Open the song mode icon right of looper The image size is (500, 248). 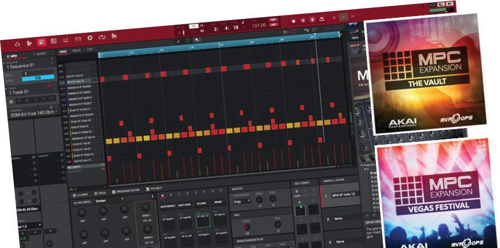pyautogui.click(x=114, y=36)
